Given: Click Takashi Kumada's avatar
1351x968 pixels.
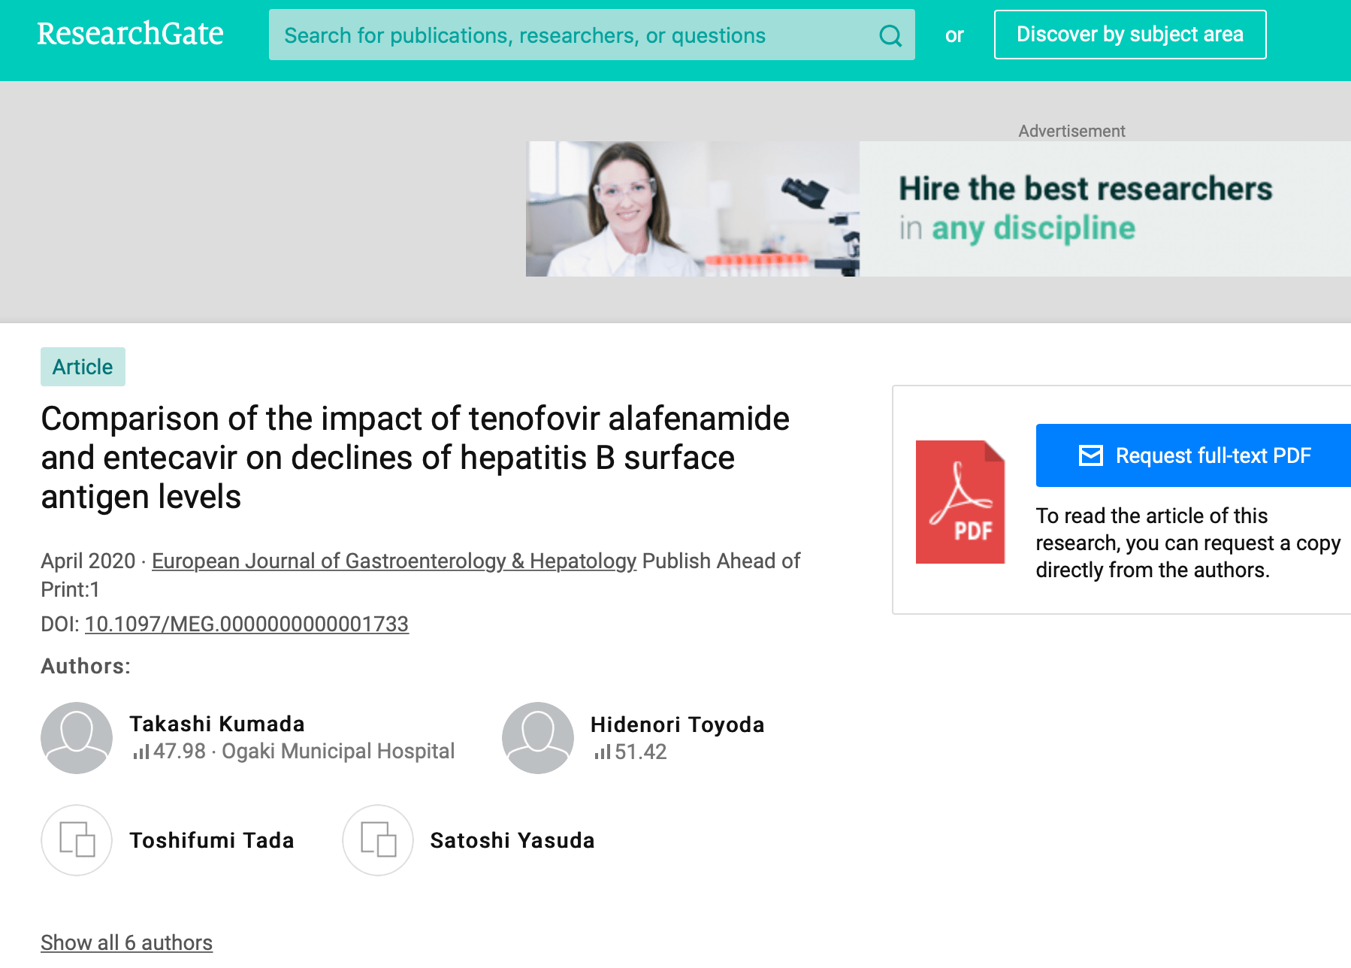Looking at the screenshot, I should (x=77, y=738).
